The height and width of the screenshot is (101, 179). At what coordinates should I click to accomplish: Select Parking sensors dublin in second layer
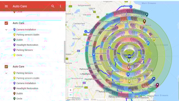(28, 78)
